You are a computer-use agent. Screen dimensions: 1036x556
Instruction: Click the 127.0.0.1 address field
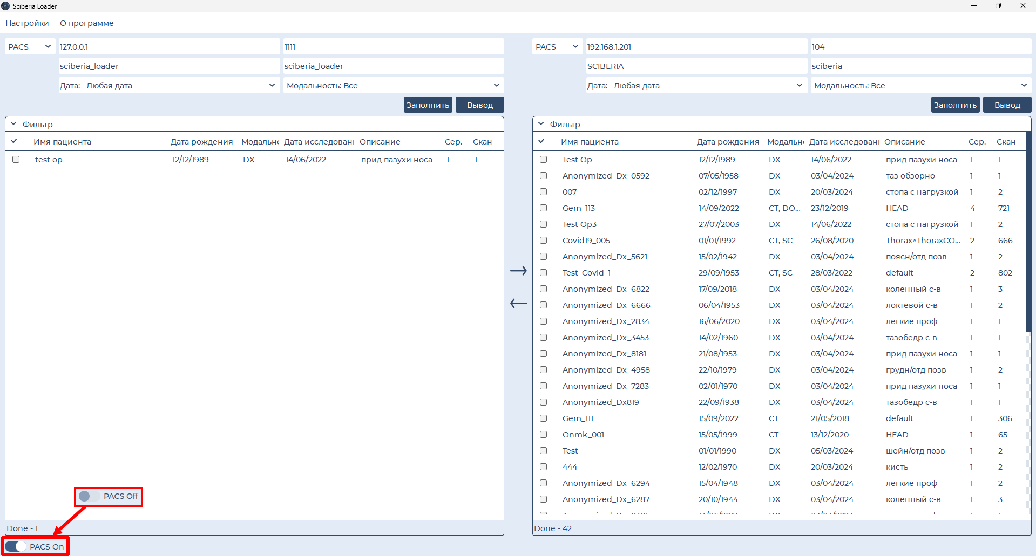(x=169, y=47)
